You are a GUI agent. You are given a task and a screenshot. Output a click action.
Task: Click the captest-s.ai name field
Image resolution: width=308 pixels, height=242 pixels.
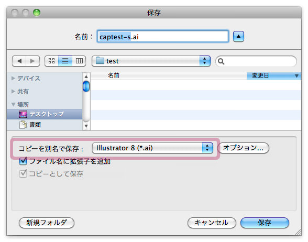[163, 36]
